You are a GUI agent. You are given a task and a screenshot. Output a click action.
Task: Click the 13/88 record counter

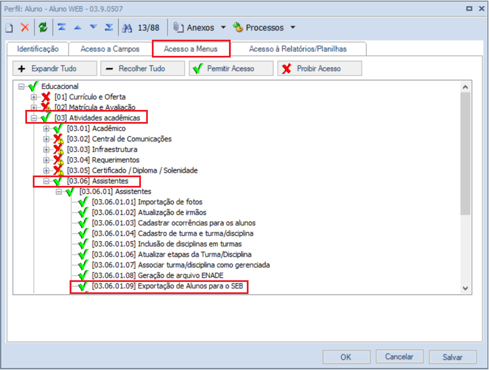(149, 28)
